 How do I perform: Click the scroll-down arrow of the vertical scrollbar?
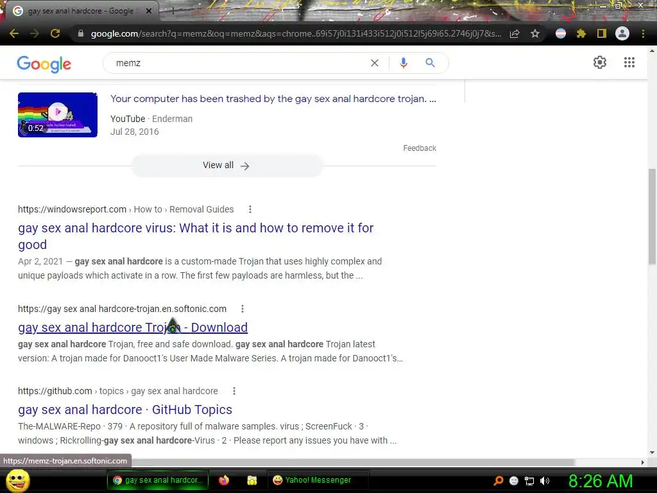(652, 453)
